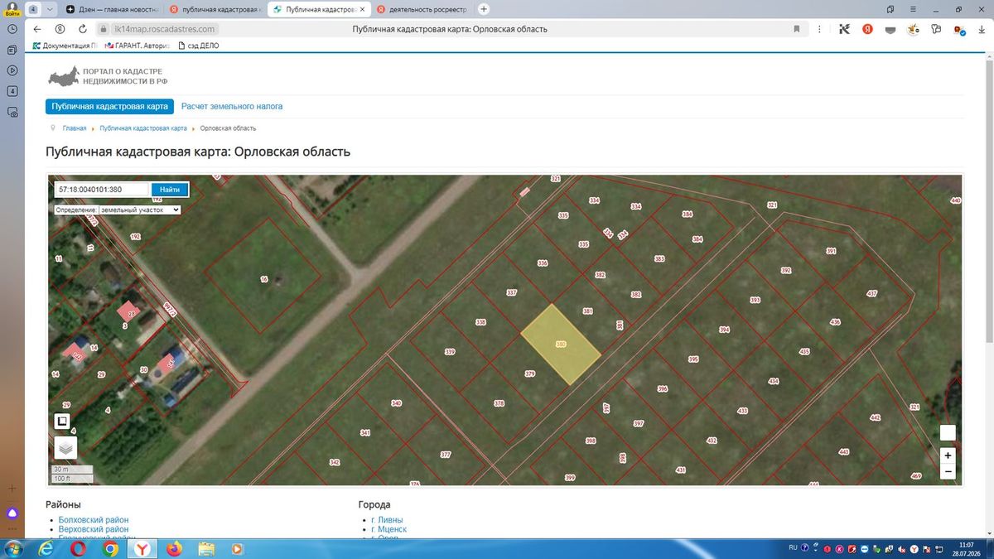Viewport: 994px width, 559px height.
Task: Click the Найти search button
Action: pos(170,190)
